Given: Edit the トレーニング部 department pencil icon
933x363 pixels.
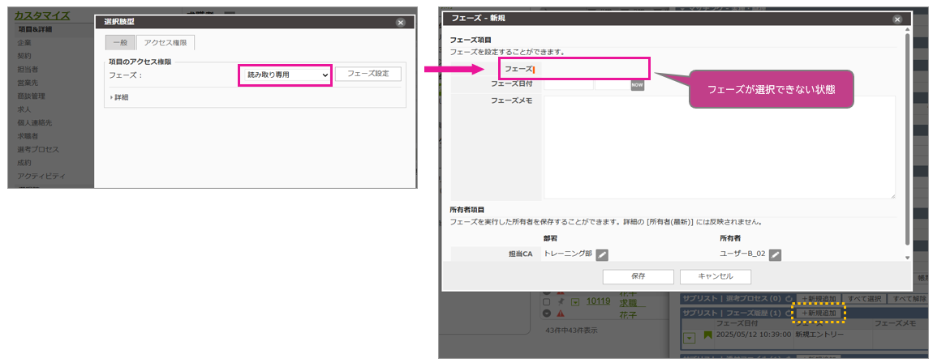Looking at the screenshot, I should [602, 255].
